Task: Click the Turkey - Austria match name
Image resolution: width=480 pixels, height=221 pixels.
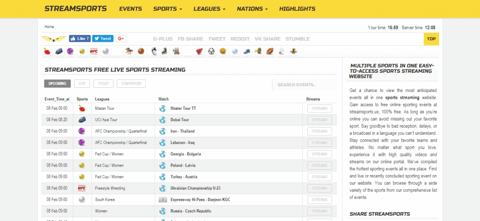Action: coord(184,177)
